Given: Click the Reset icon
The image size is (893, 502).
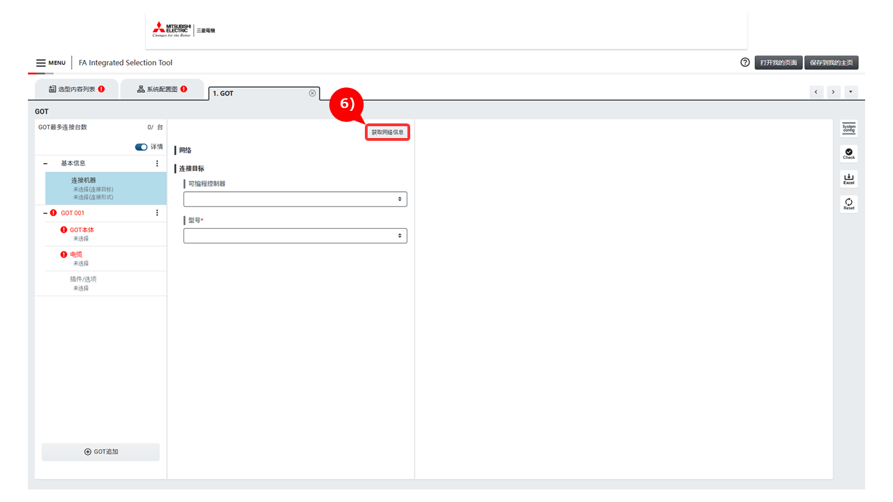Looking at the screenshot, I should [848, 204].
